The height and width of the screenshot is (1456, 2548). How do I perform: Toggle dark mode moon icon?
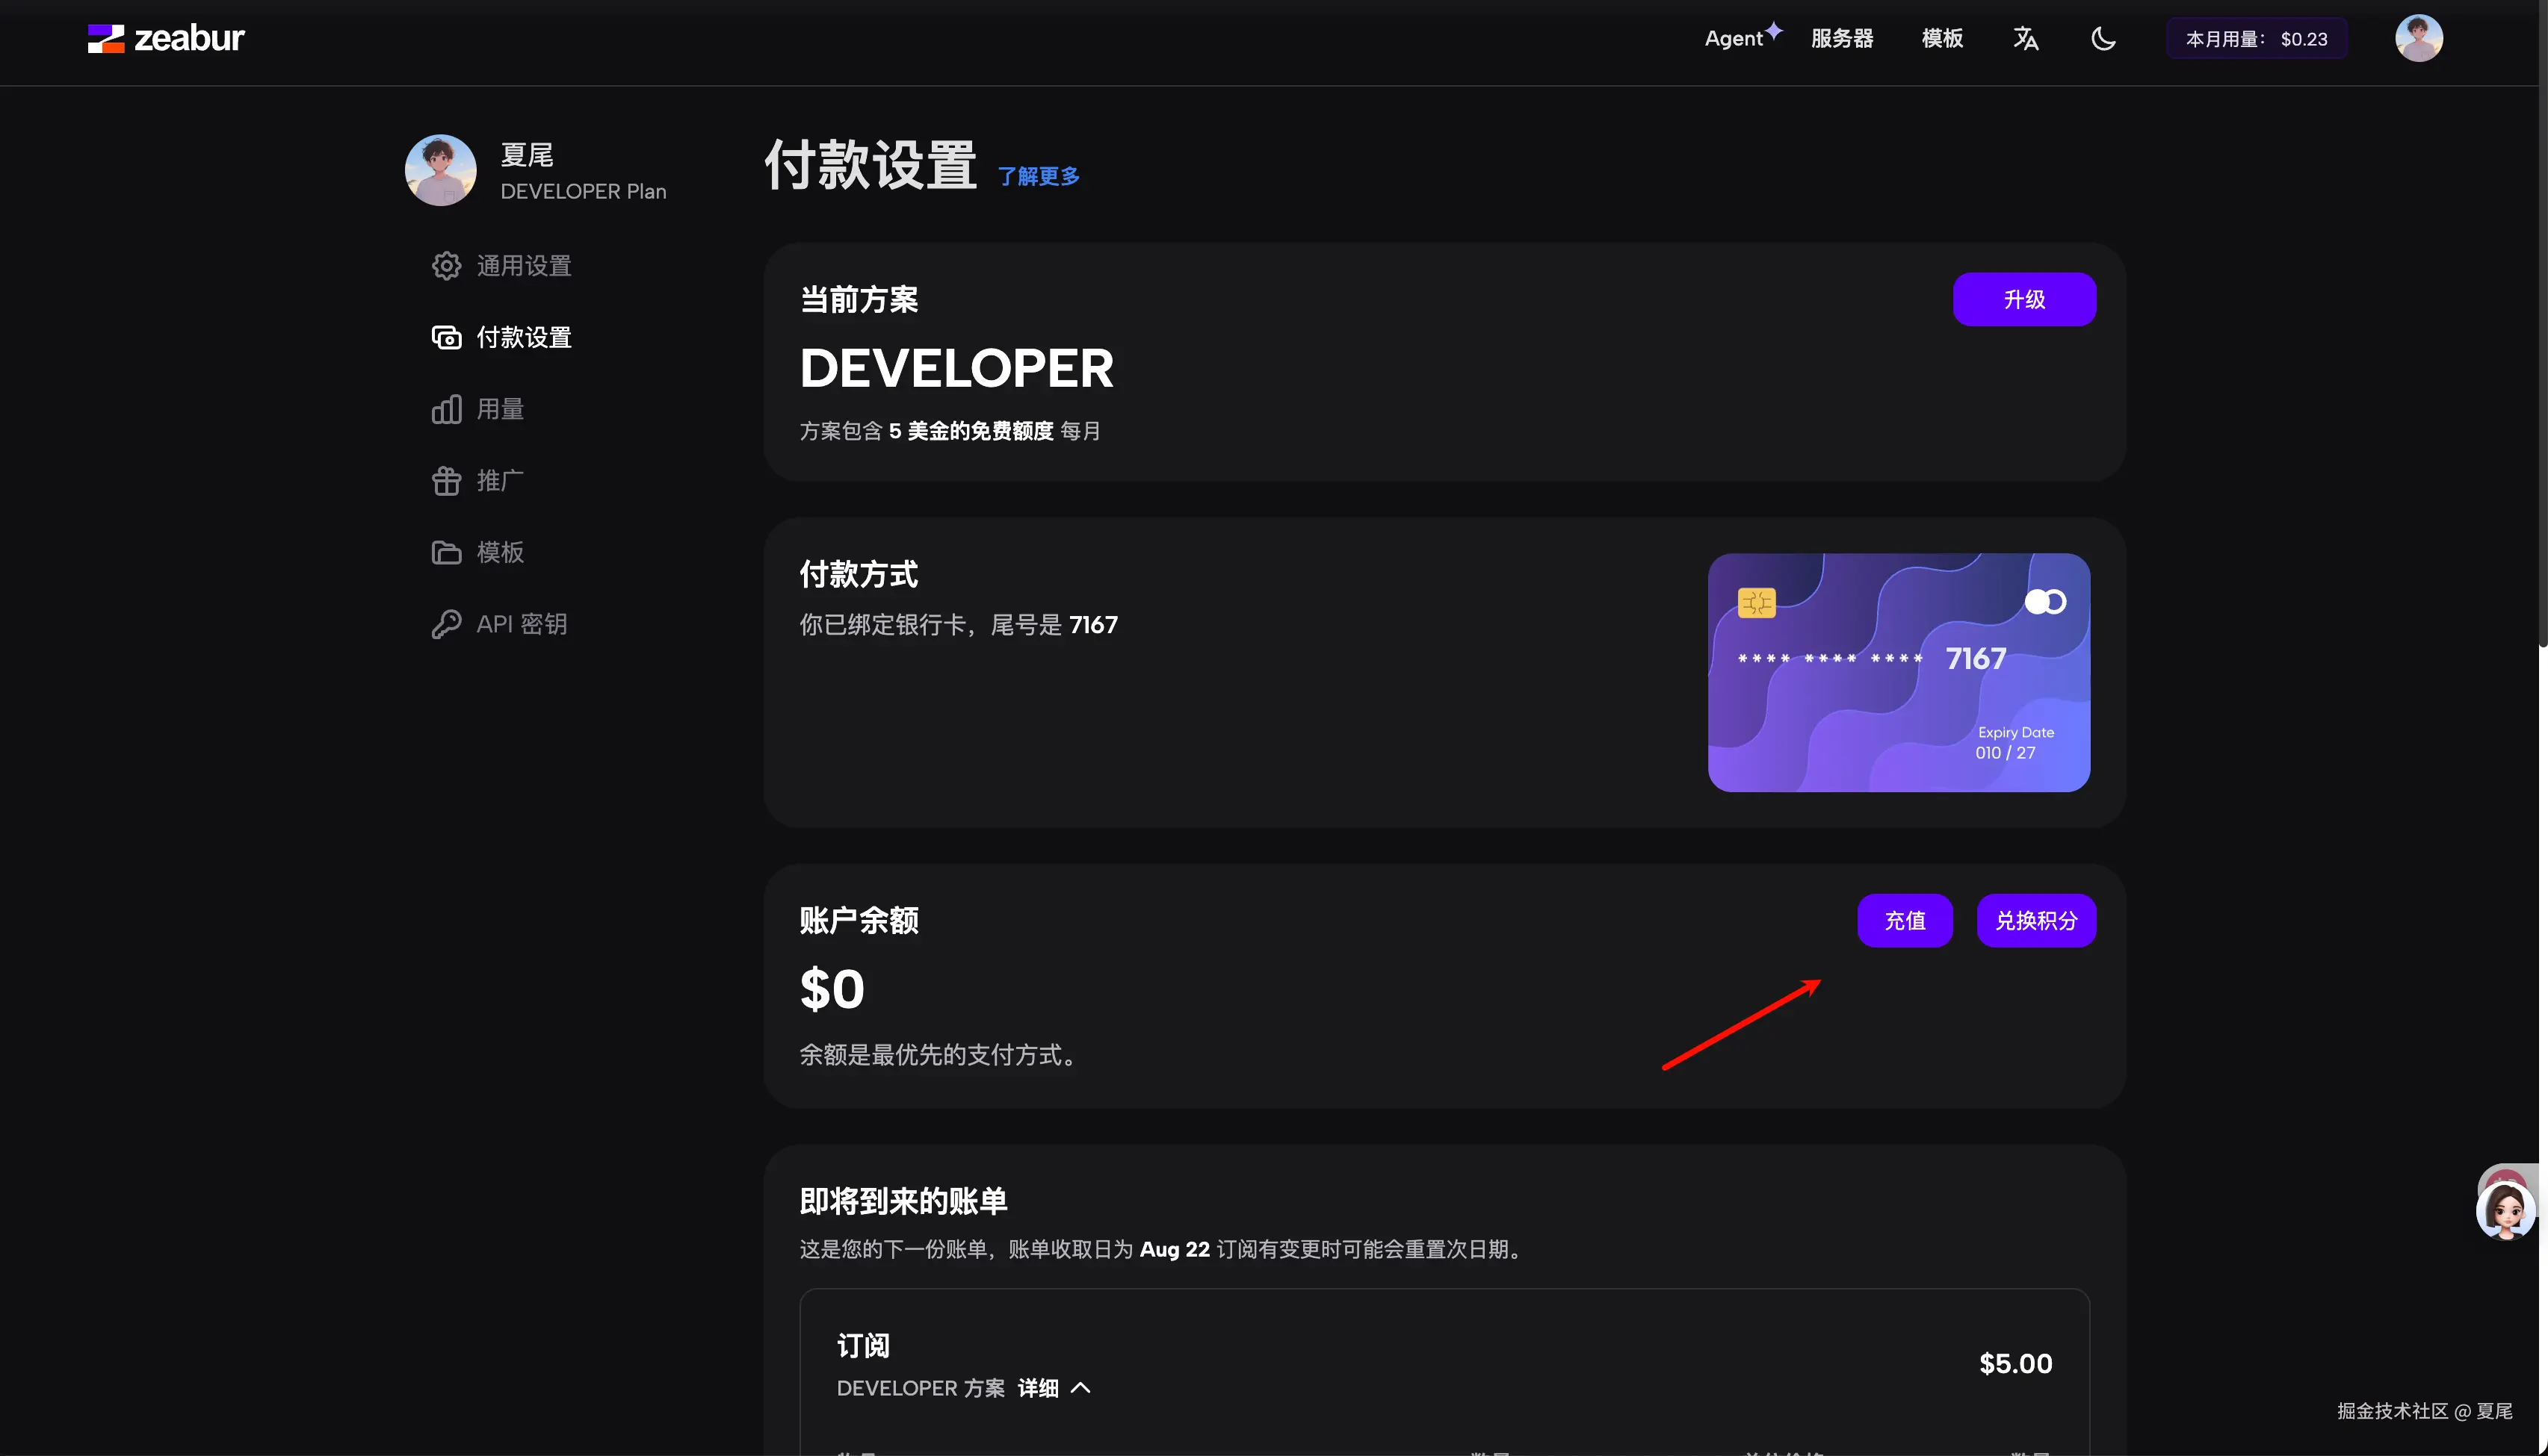pos(2103,39)
